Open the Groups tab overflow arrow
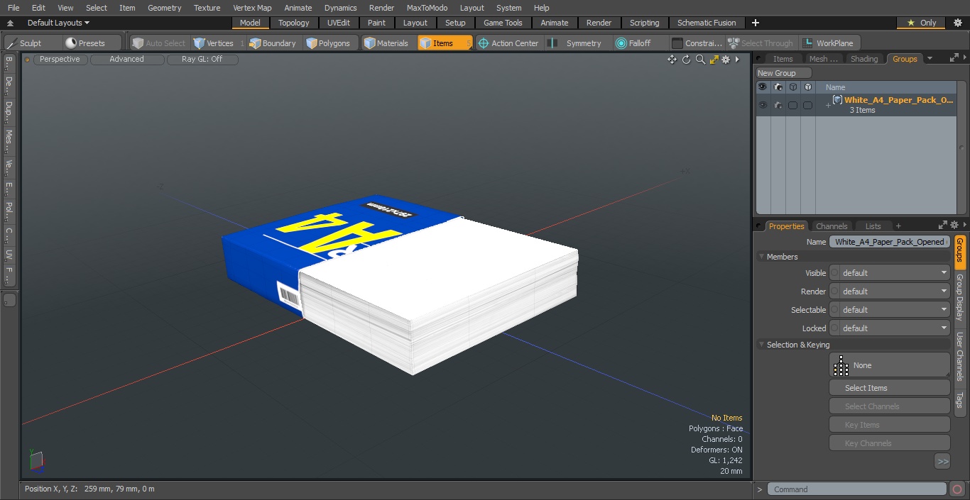Image resolution: width=970 pixels, height=500 pixels. (930, 59)
